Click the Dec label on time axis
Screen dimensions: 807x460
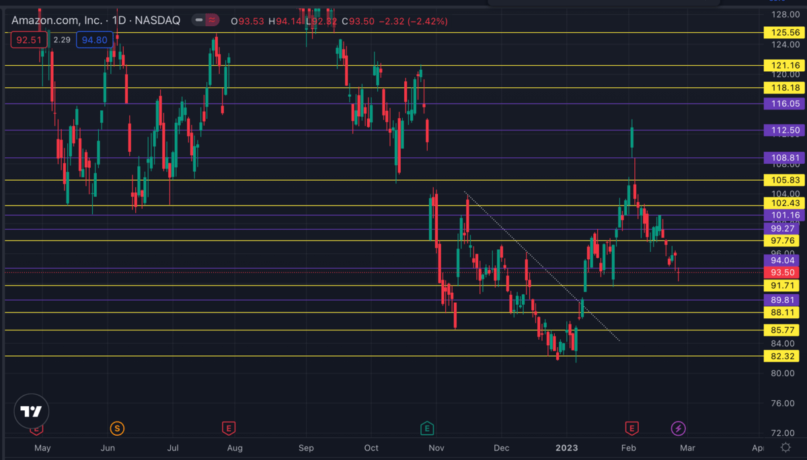coord(500,447)
